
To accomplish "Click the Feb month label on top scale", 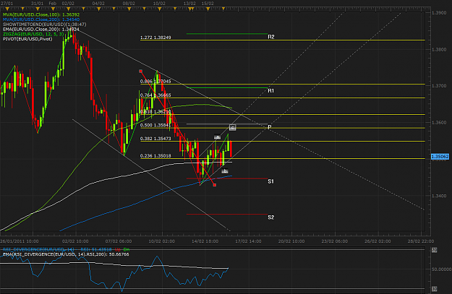I will (x=53, y=4).
